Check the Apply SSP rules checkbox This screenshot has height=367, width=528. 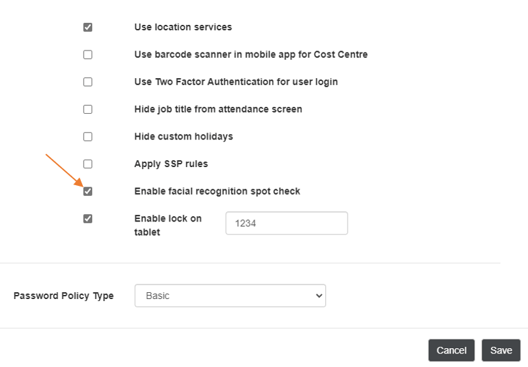[x=88, y=164]
